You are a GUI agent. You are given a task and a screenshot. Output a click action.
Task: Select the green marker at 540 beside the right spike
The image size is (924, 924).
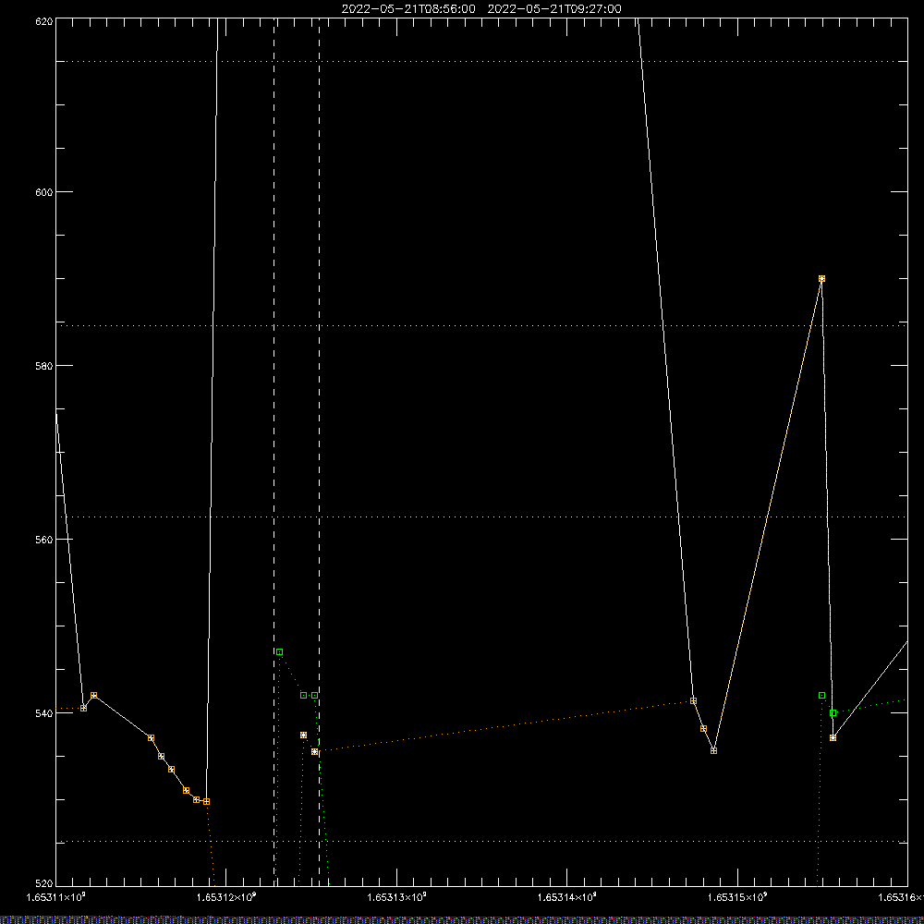coord(833,713)
